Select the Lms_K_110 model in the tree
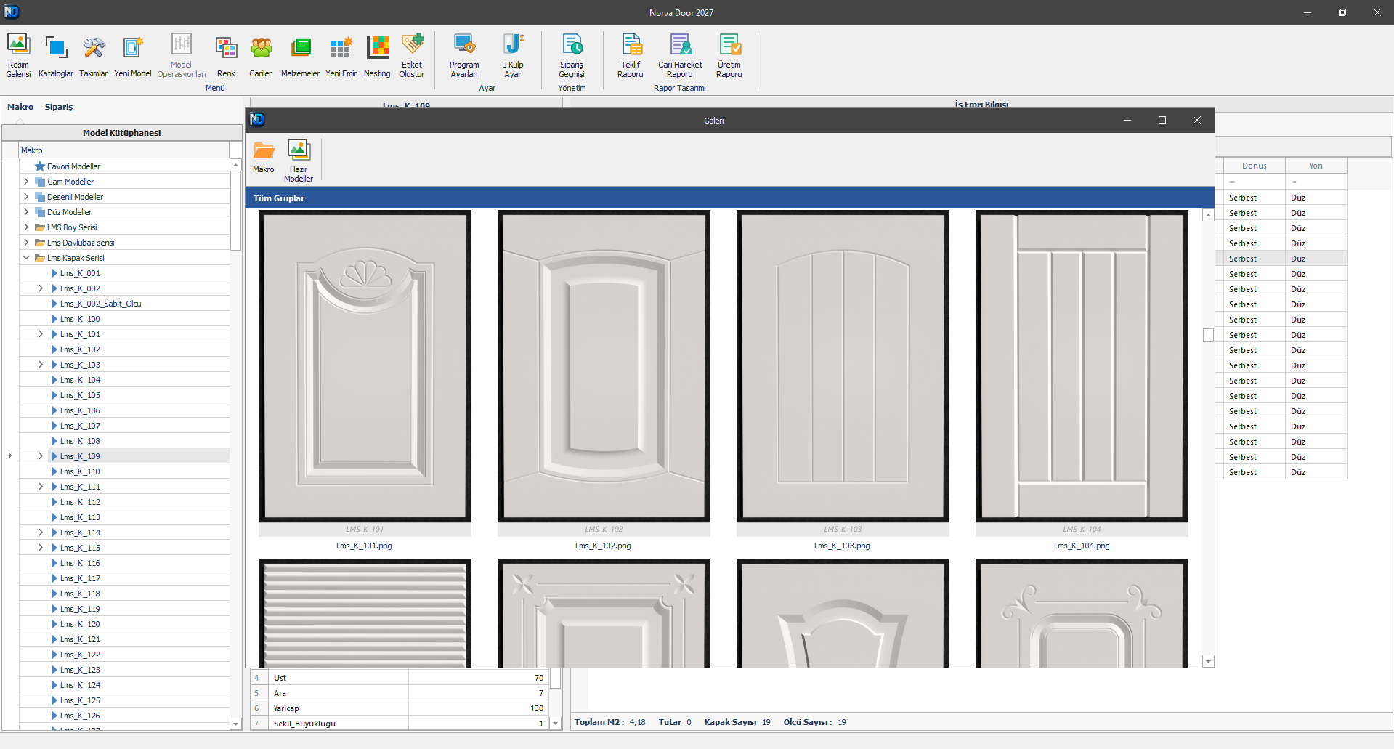Image resolution: width=1394 pixels, height=749 pixels. 80,471
